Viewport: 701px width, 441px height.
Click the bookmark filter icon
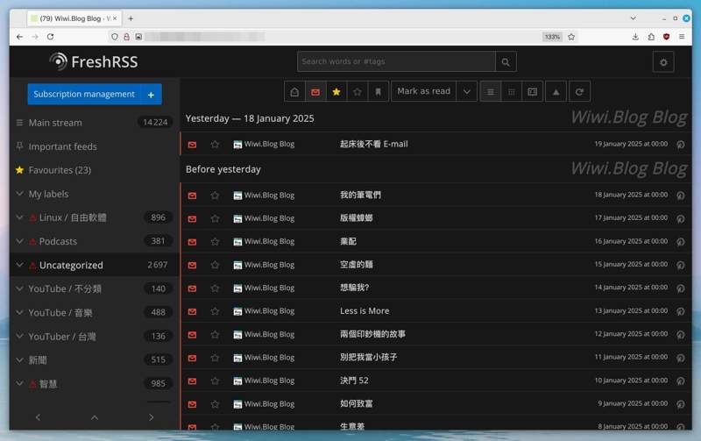[x=379, y=92]
